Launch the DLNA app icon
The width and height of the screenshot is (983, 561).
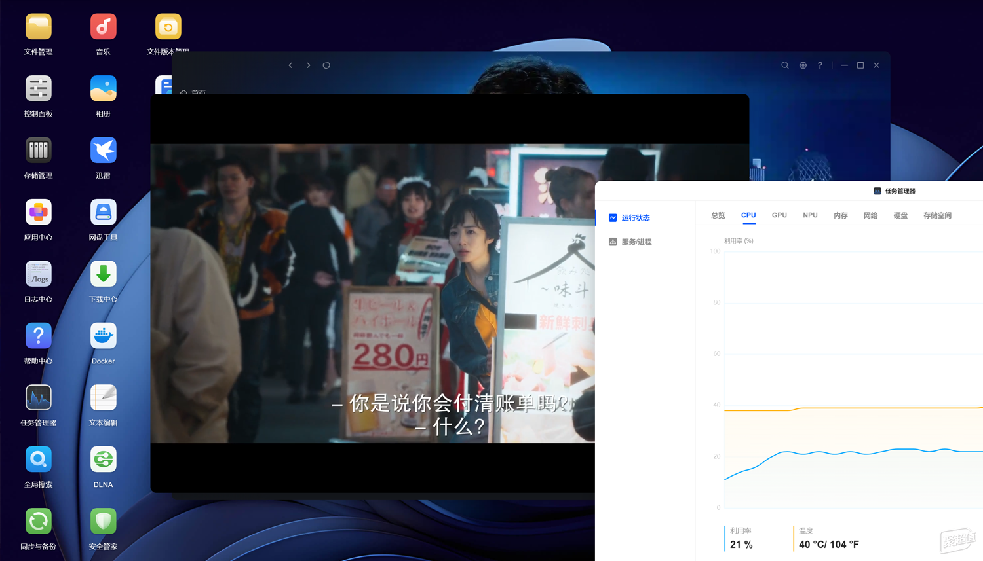click(x=103, y=460)
